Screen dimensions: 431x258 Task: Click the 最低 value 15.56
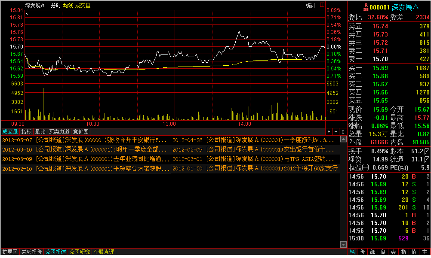(x=422, y=126)
